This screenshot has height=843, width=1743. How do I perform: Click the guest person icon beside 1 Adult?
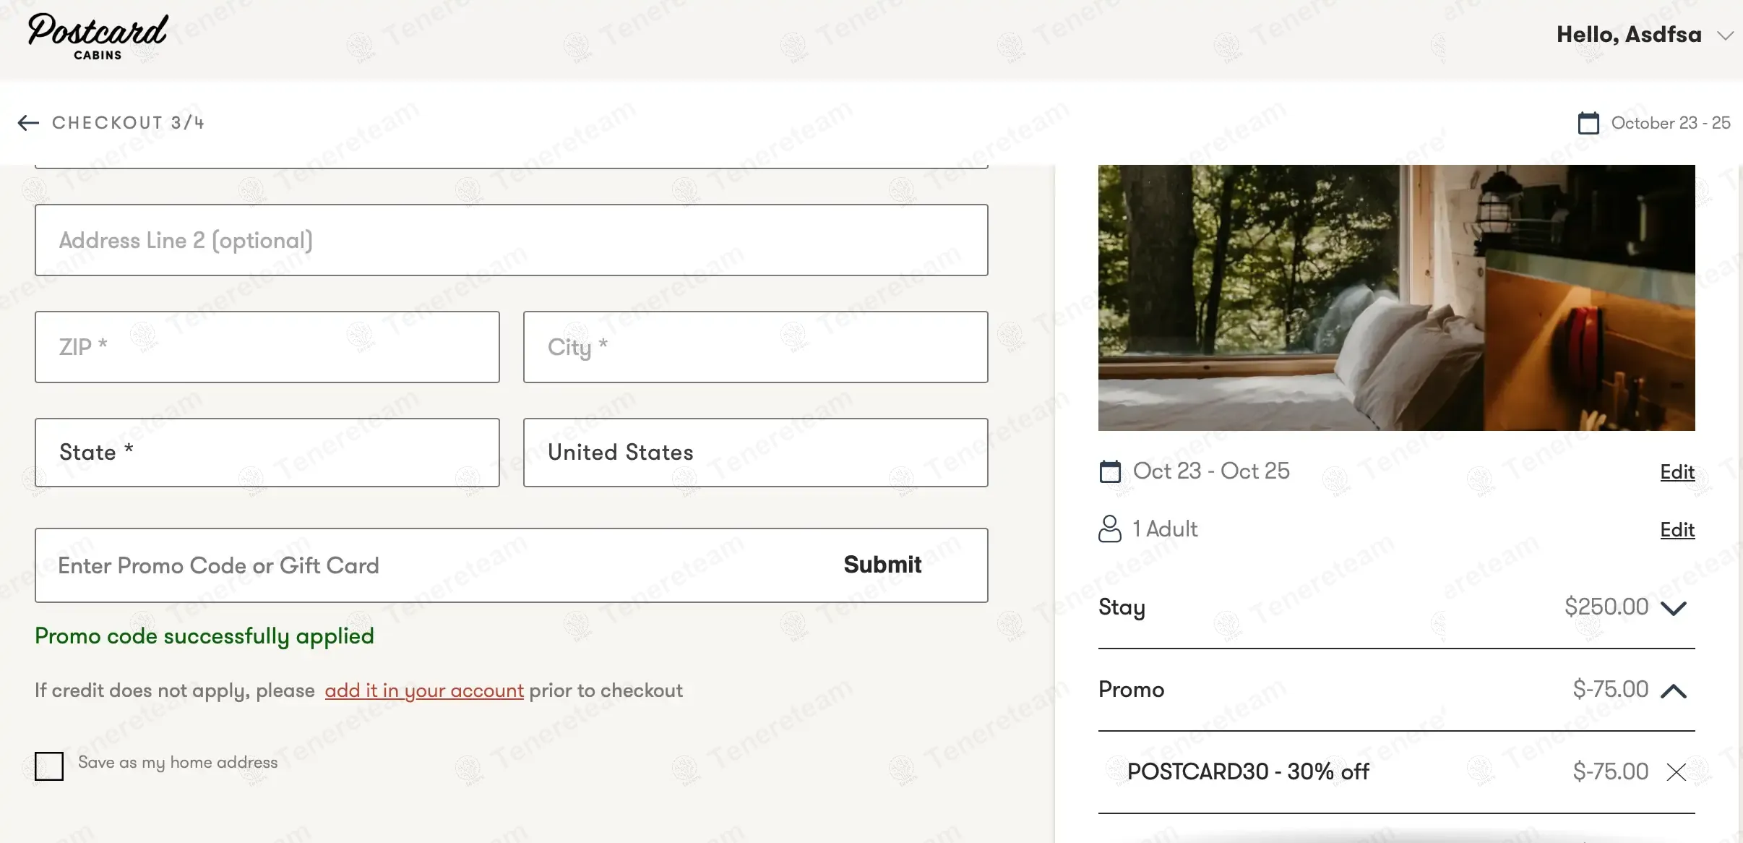pyautogui.click(x=1109, y=529)
